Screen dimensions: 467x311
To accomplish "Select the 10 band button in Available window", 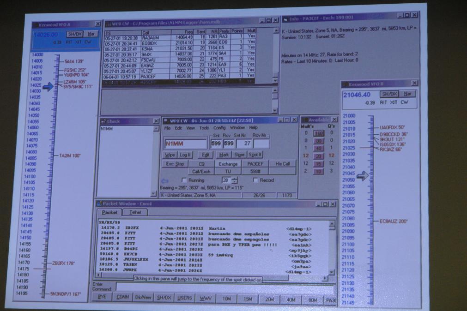I will click(x=319, y=172).
